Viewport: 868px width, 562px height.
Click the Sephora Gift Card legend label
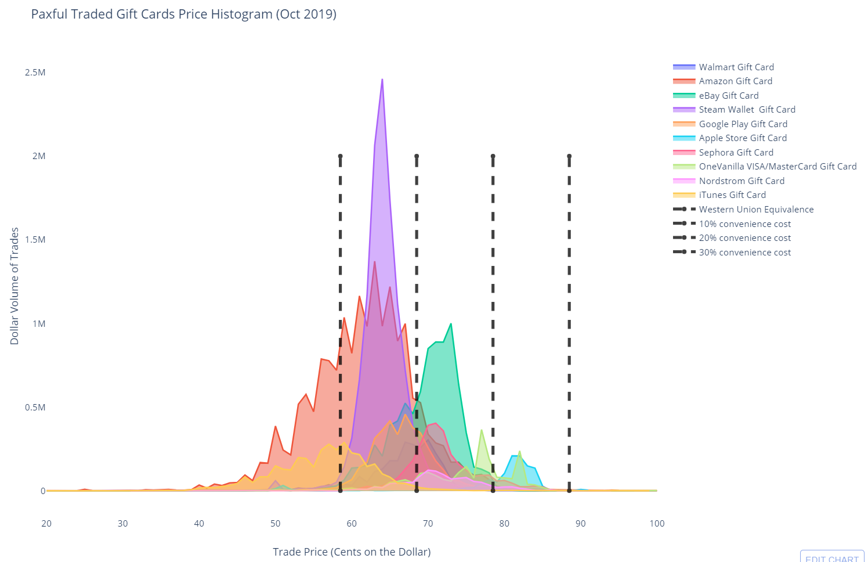pyautogui.click(x=736, y=153)
